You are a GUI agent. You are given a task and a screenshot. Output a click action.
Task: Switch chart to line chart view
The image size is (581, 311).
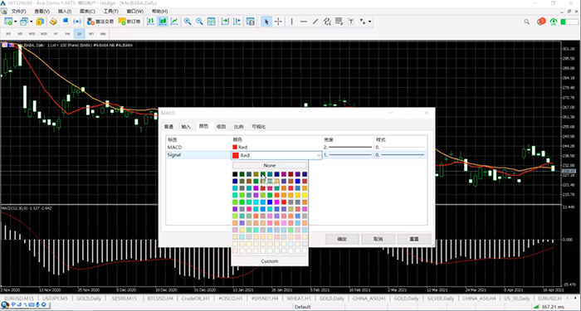tap(174, 22)
